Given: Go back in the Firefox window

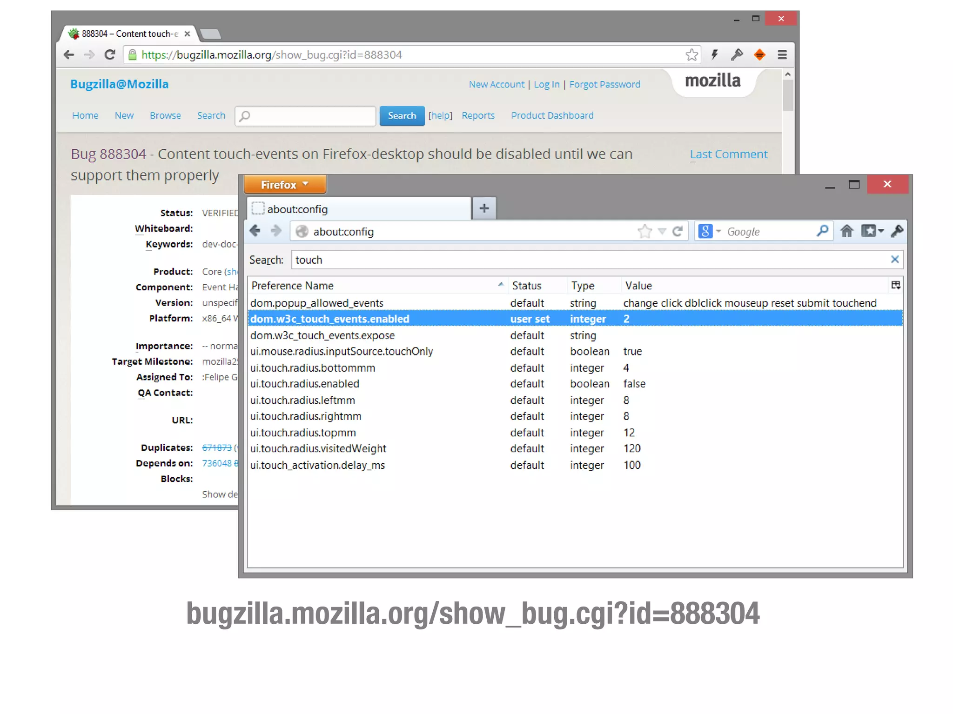Looking at the screenshot, I should 255,231.
